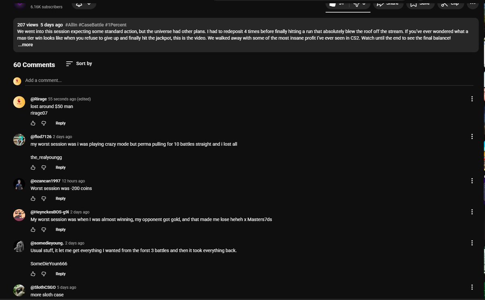Like the @ozancan1997 comment
The height and width of the screenshot is (300, 485).
pyautogui.click(x=33, y=199)
